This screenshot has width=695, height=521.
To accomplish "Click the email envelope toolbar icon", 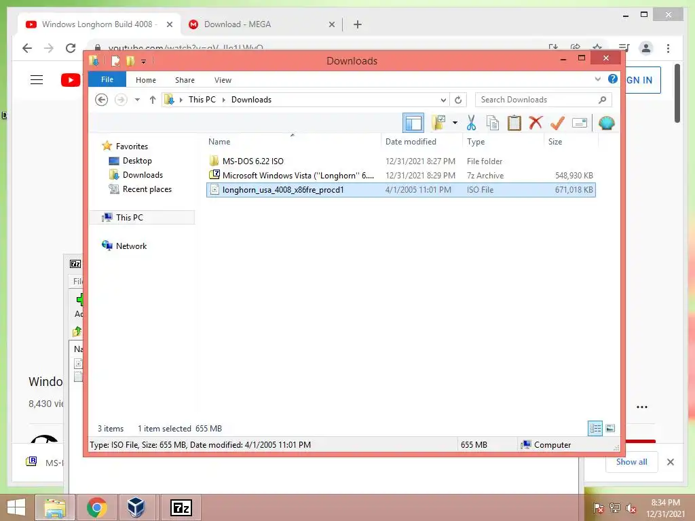I will point(580,123).
